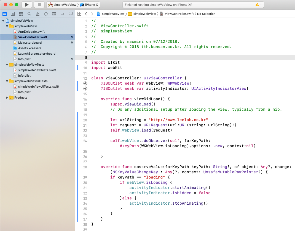Viewport: 295px width, 231px height.
Task: Open Main.storyboard in the navigator
Action: click(x=30, y=43)
